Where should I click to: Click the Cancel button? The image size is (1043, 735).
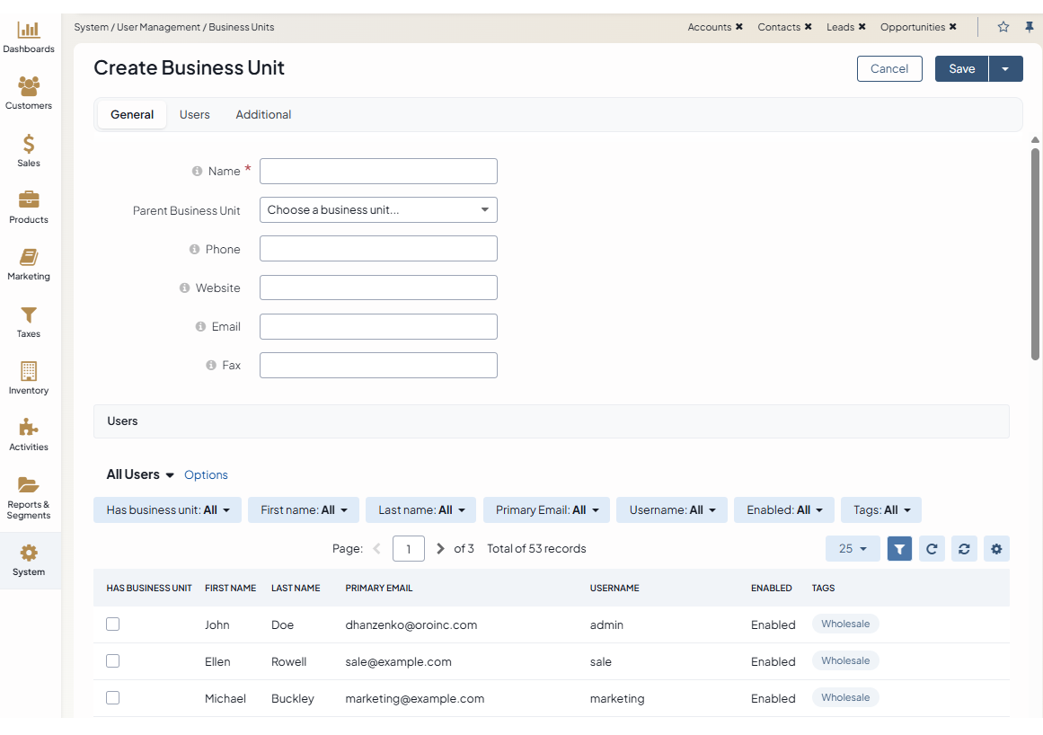[889, 69]
